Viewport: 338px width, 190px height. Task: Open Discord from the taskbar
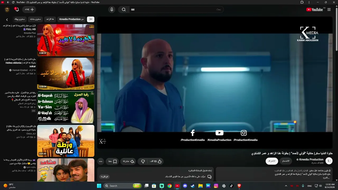coord(185,186)
